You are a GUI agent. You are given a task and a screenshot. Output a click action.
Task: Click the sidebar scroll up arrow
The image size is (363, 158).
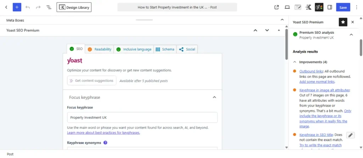(x=361, y=18)
